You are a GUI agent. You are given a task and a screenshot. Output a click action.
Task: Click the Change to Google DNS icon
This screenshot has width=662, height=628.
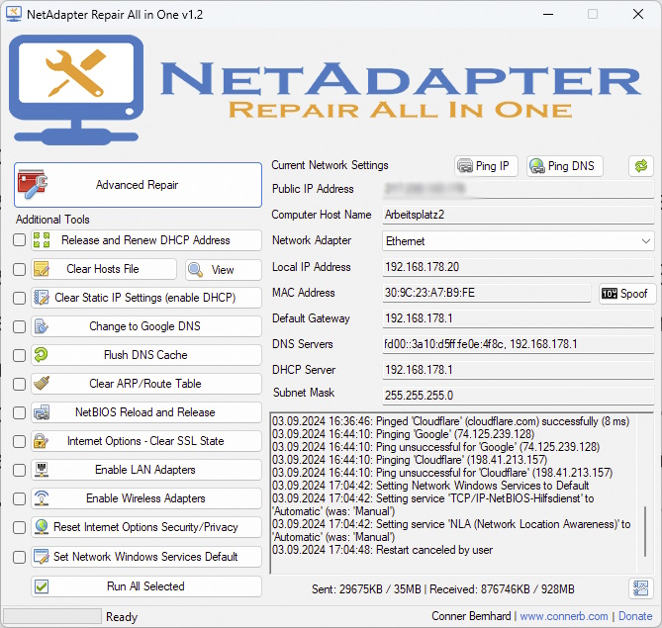42,326
